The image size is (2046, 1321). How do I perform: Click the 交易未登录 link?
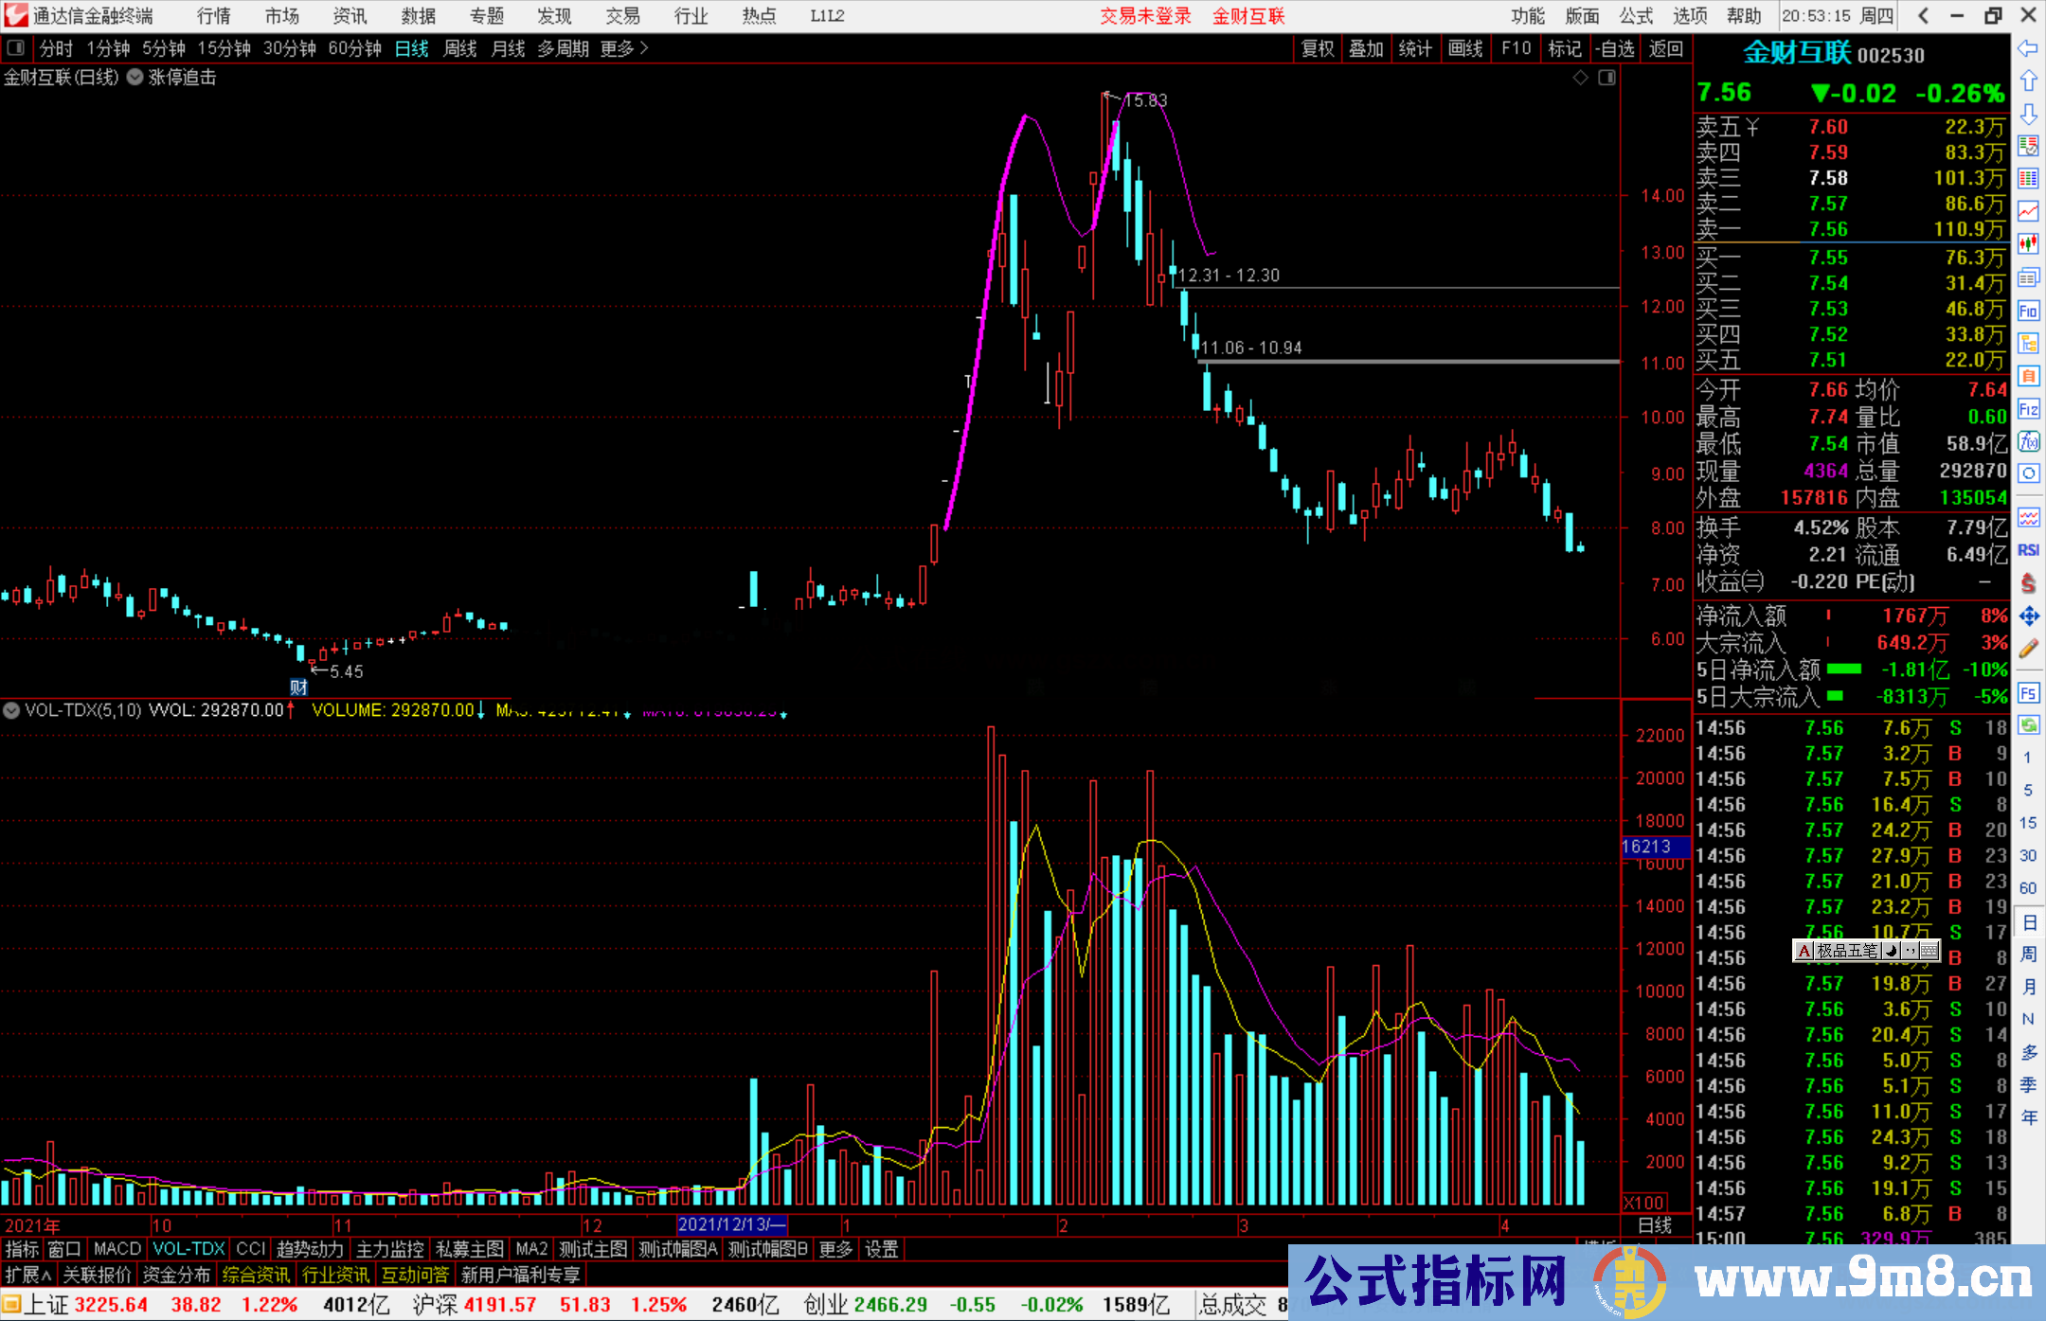(1144, 16)
